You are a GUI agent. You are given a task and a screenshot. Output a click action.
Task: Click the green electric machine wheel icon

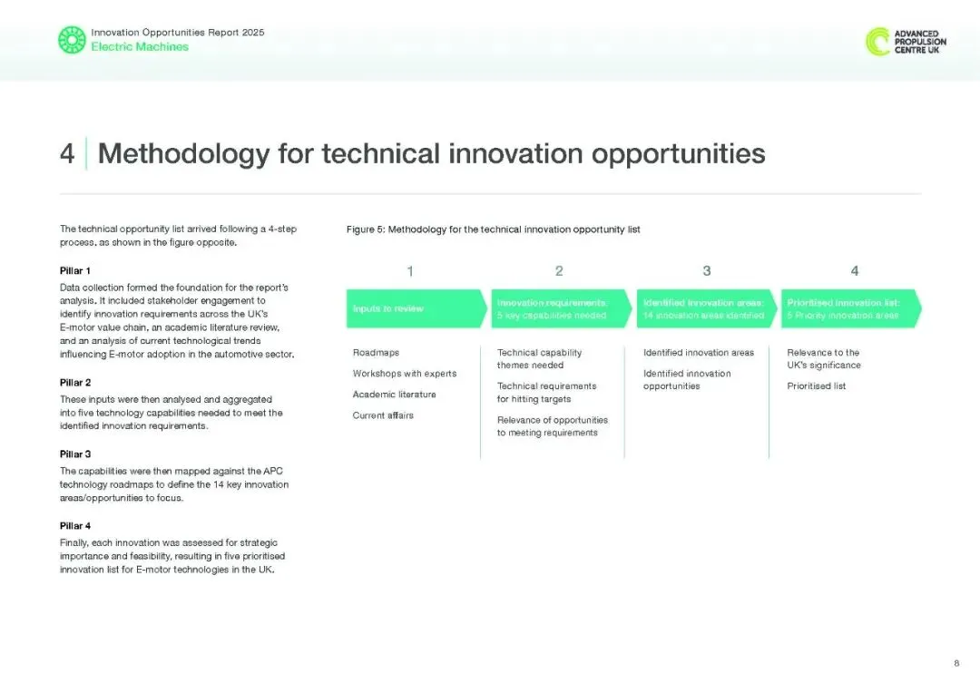[x=72, y=40]
